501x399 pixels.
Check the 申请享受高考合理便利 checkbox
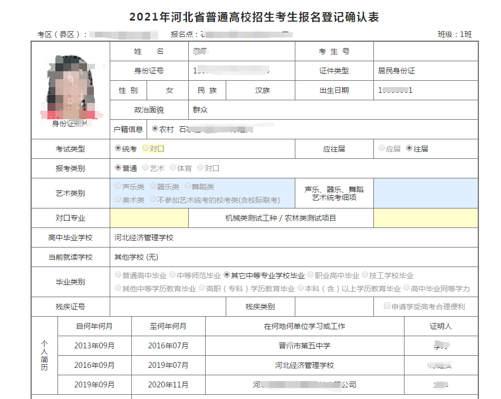click(387, 306)
